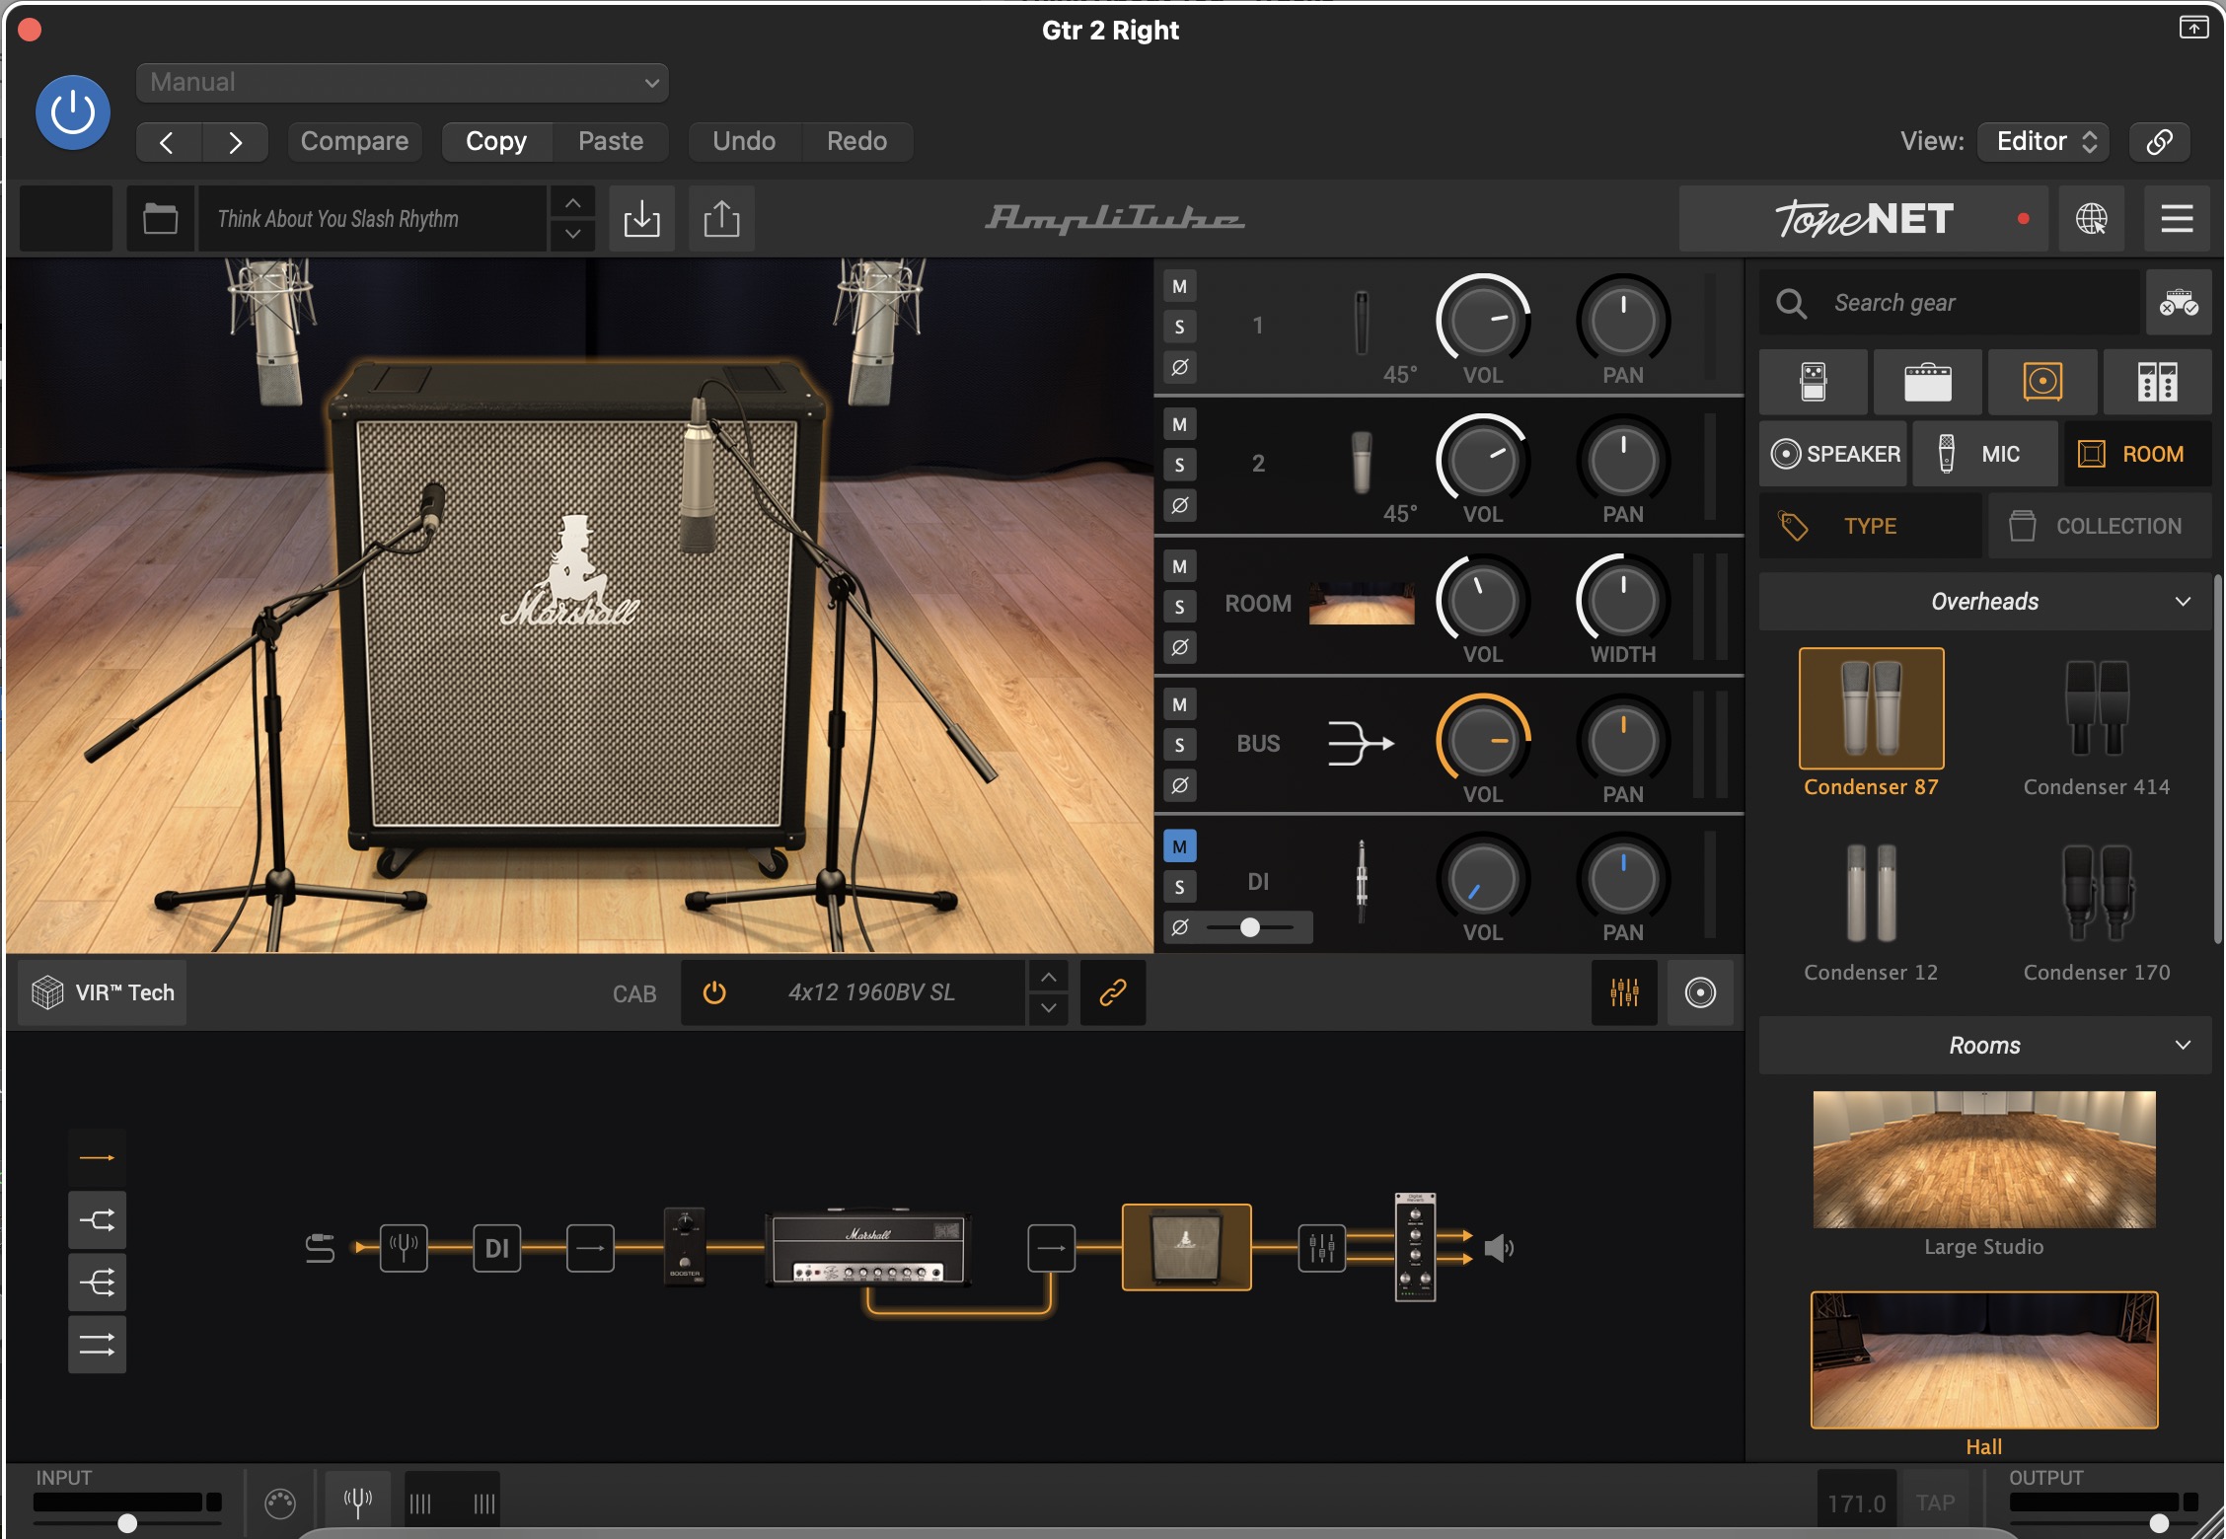2226x1539 pixels.
Task: Open the cab mixer sliders icon
Action: (1624, 992)
